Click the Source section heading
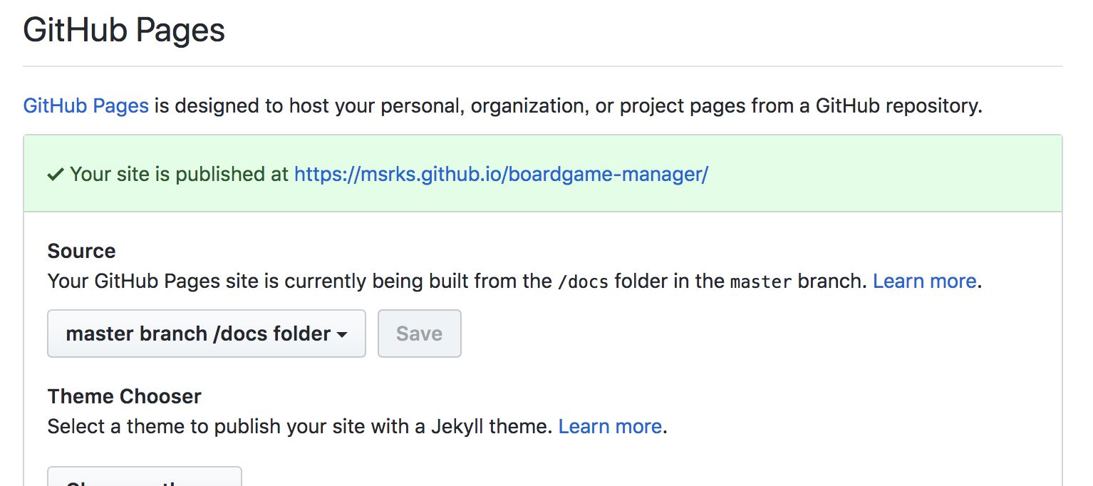 (82, 251)
